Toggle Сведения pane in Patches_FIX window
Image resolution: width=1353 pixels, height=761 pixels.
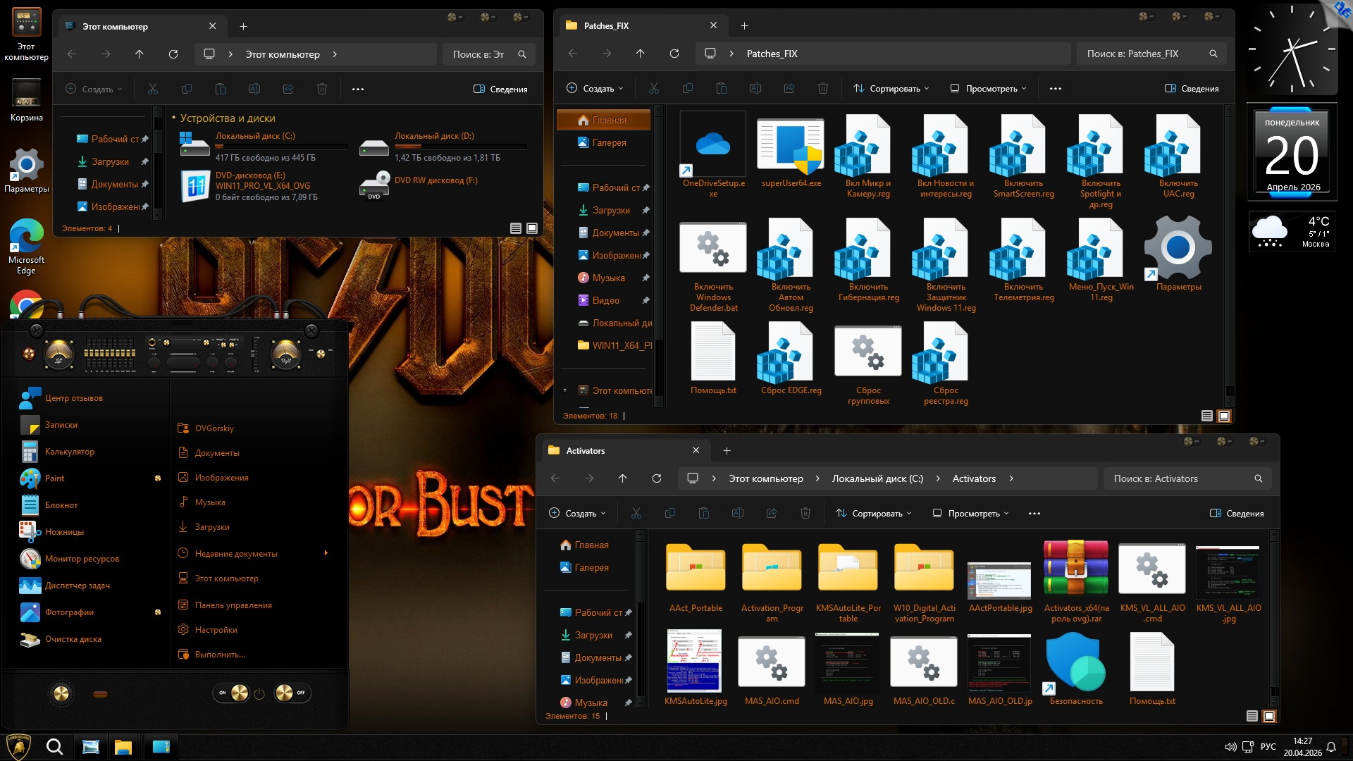click(x=1192, y=89)
